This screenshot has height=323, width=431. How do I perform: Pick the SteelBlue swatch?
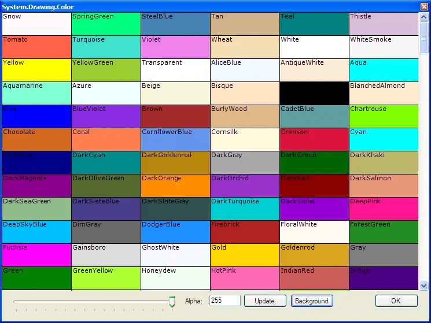175,24
